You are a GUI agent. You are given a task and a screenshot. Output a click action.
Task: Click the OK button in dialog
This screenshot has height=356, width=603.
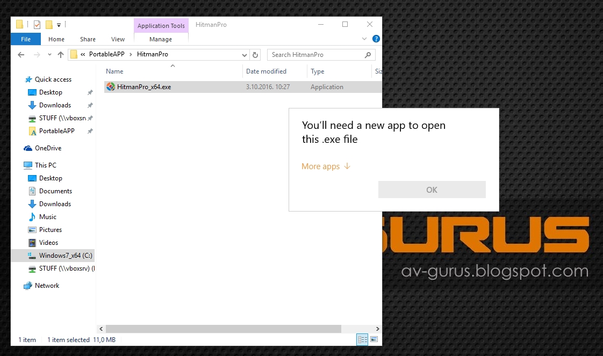pos(432,190)
